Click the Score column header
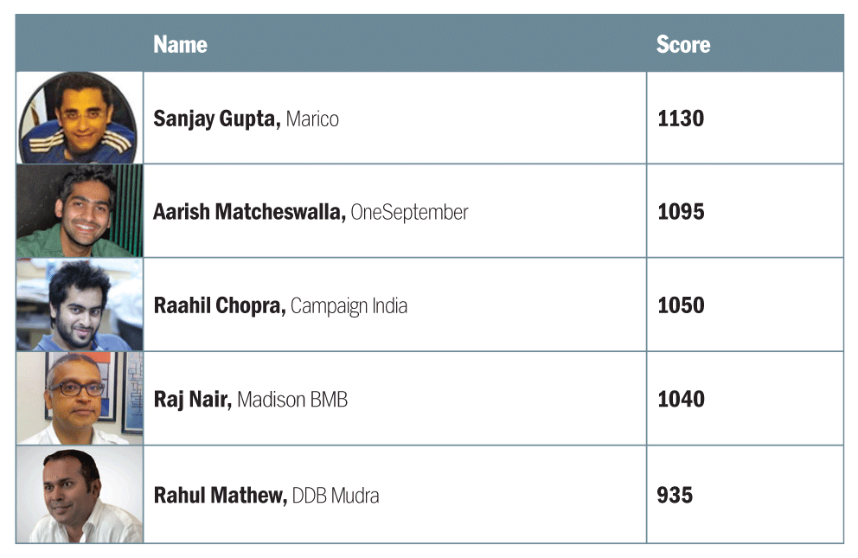The image size is (858, 558). coord(682,44)
